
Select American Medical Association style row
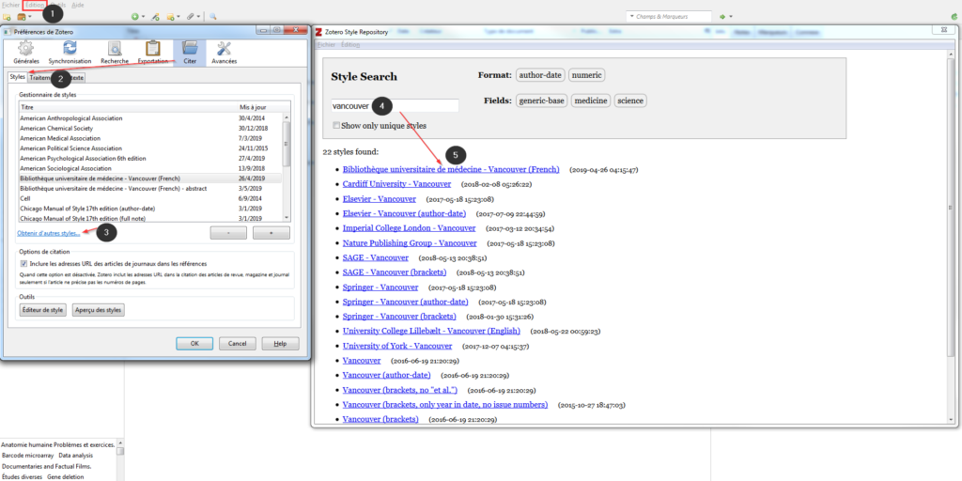click(x=150, y=138)
